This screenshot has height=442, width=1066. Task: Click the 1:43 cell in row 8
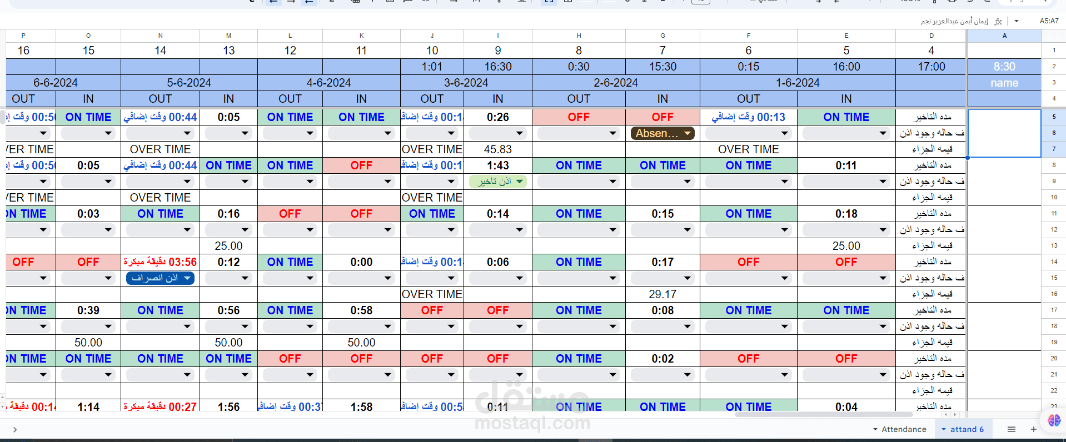coord(497,165)
